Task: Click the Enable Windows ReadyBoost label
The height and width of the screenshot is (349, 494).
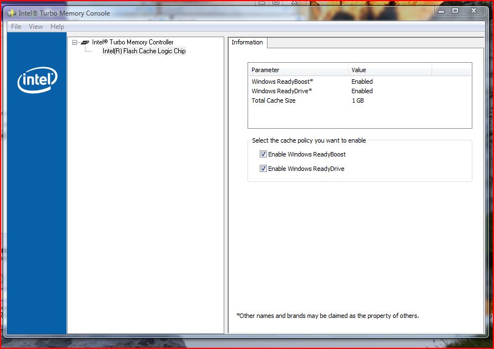Action: 307,154
